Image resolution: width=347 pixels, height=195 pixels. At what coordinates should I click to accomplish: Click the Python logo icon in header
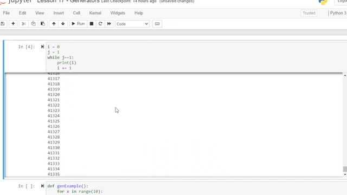coord(323,2)
